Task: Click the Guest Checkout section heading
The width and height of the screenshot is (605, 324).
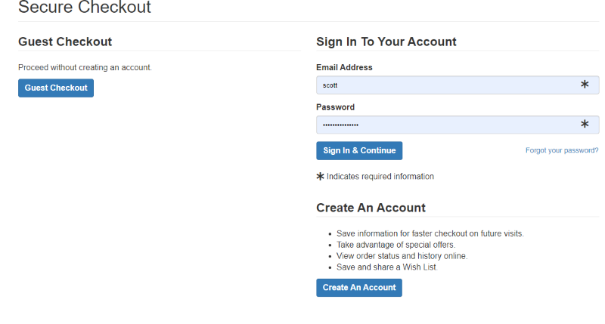Action: (65, 42)
